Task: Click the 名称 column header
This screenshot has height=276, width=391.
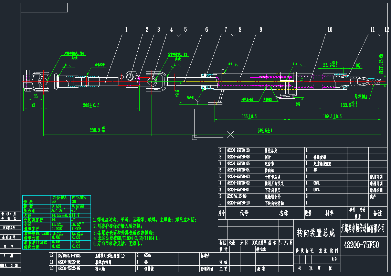Action: pyautogui.click(x=283, y=213)
